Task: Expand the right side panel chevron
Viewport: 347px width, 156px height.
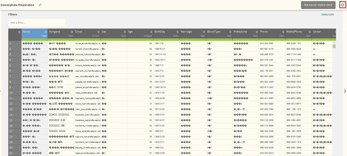Action: click(x=345, y=91)
